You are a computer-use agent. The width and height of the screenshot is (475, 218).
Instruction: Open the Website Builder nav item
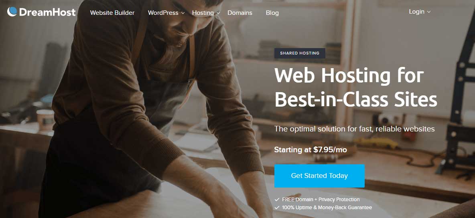(112, 13)
